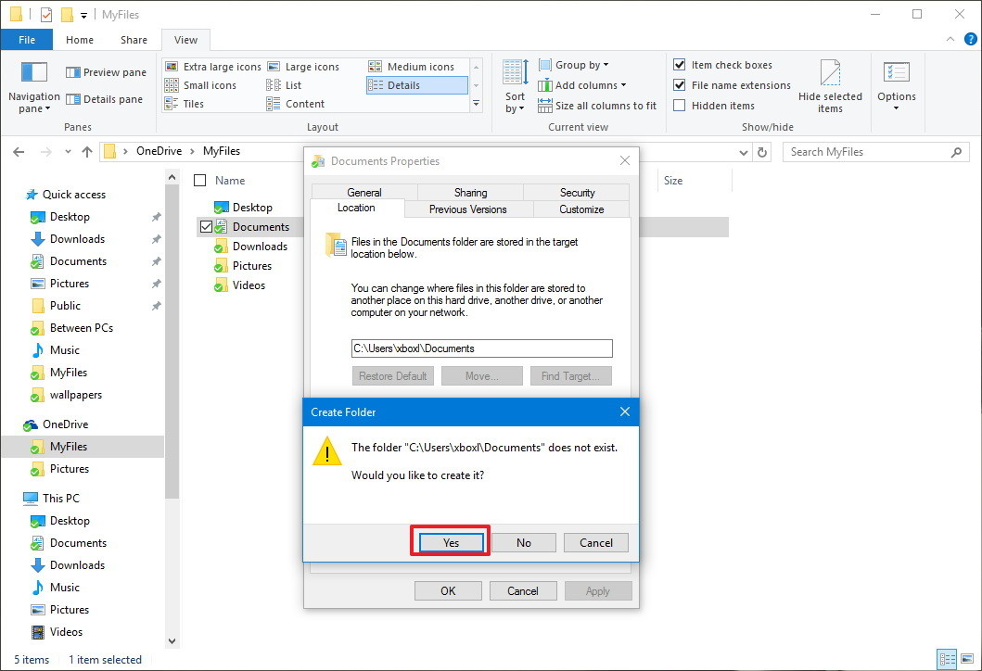Screen dimensions: 982x671
Task: Uncheck the File name extensions checkbox
Action: 680,84
